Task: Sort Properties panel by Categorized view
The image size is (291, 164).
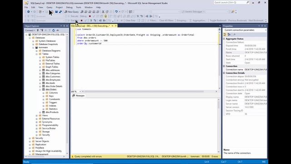Action: [x=225, y=35]
